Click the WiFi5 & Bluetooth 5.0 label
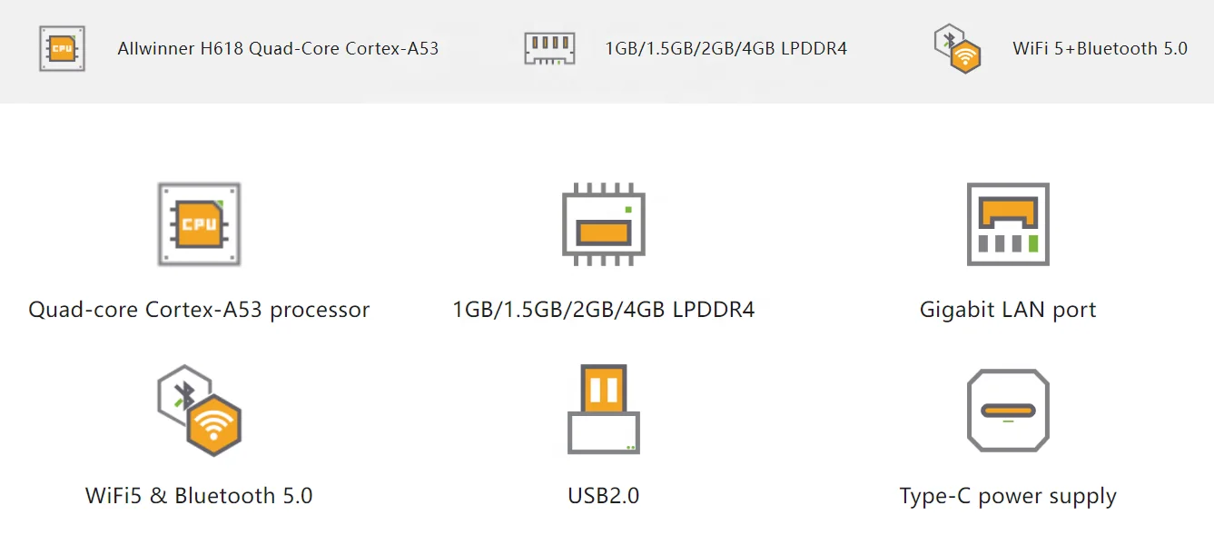1214x545 pixels. (x=199, y=496)
